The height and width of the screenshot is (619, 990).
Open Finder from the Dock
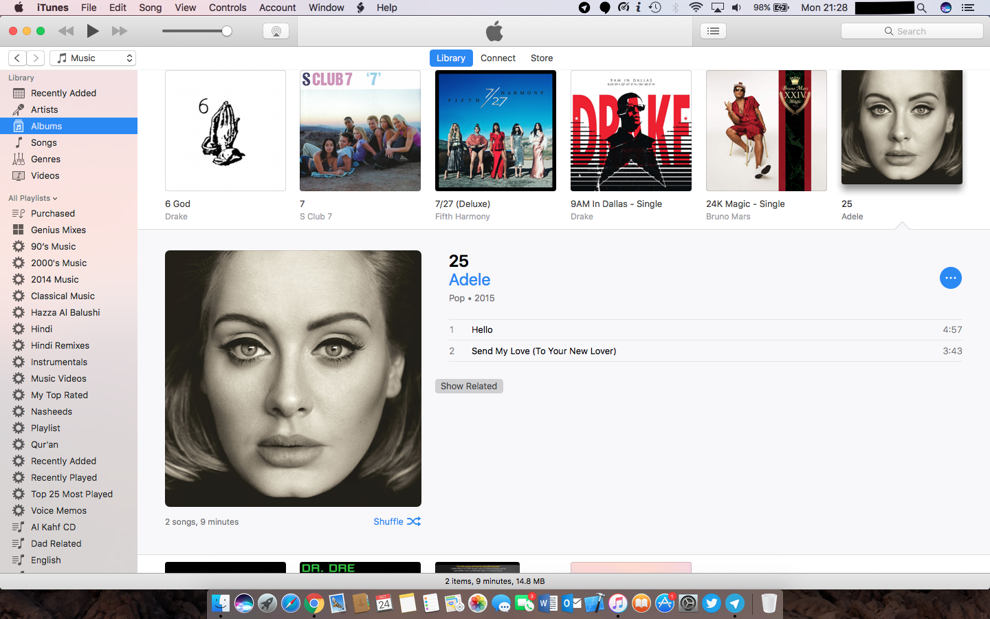221,603
